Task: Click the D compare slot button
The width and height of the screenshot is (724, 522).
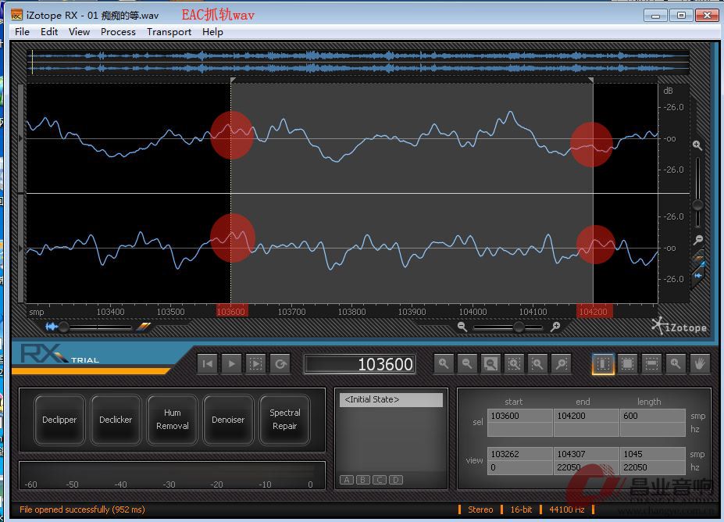Action: point(396,480)
